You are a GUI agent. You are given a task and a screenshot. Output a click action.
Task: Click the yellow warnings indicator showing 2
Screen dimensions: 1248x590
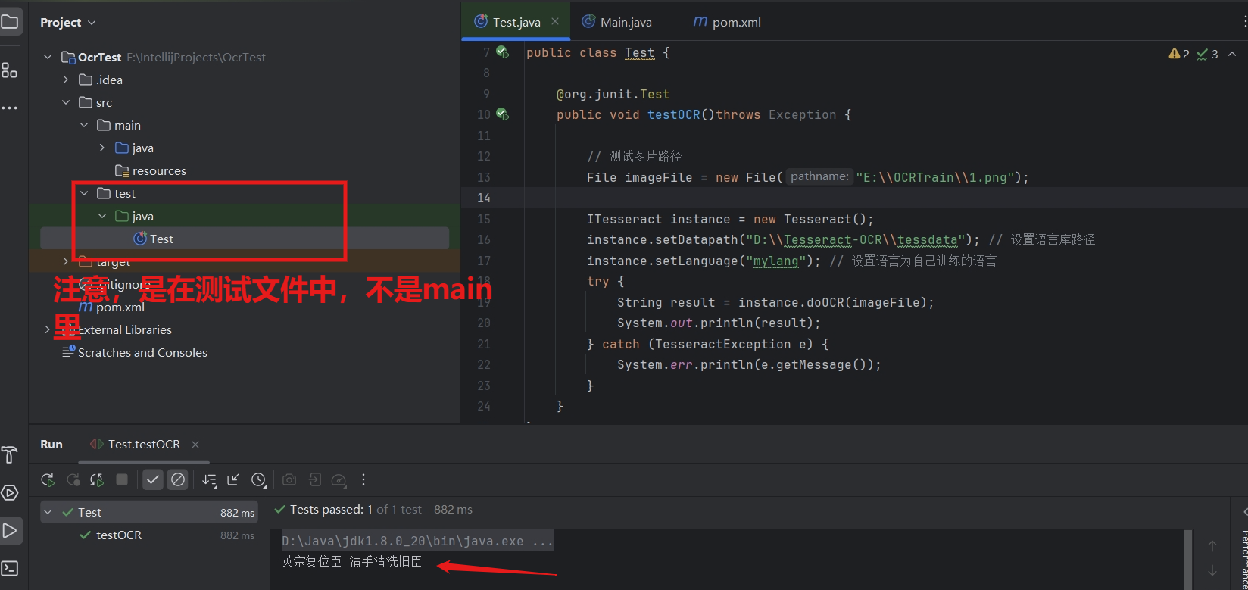tap(1179, 54)
